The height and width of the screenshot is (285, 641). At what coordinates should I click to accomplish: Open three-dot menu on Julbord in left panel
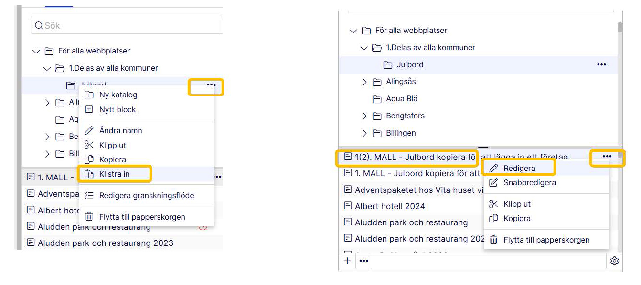(x=211, y=85)
